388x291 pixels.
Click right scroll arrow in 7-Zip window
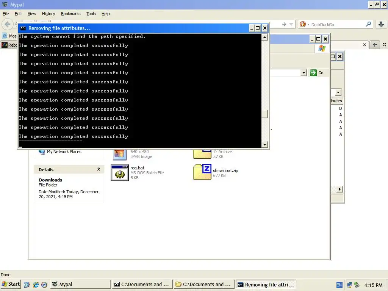pyautogui.click(x=339, y=189)
